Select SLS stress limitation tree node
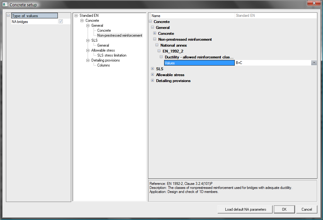The width and height of the screenshot is (323, 220). (112, 55)
